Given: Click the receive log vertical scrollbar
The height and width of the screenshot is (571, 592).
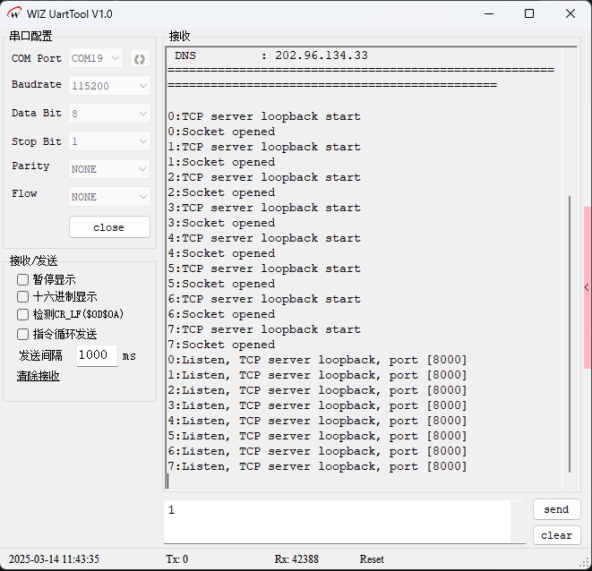Looking at the screenshot, I should [570, 331].
